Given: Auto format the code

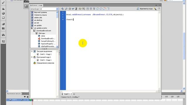Looking at the screenshot, I should pyautogui.click(x=76, y=9).
